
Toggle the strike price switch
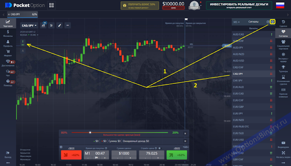(160, 148)
